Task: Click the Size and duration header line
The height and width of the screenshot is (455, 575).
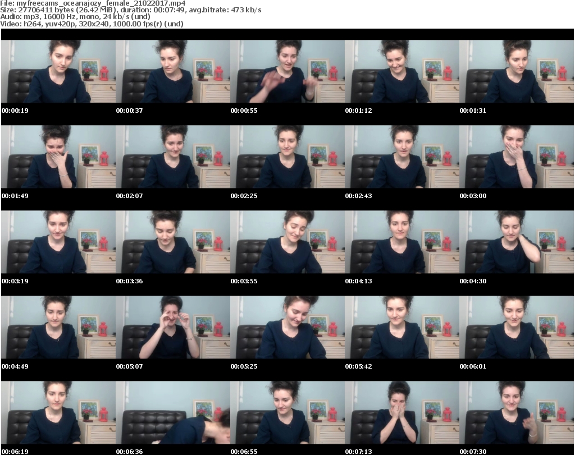Action: coord(130,10)
